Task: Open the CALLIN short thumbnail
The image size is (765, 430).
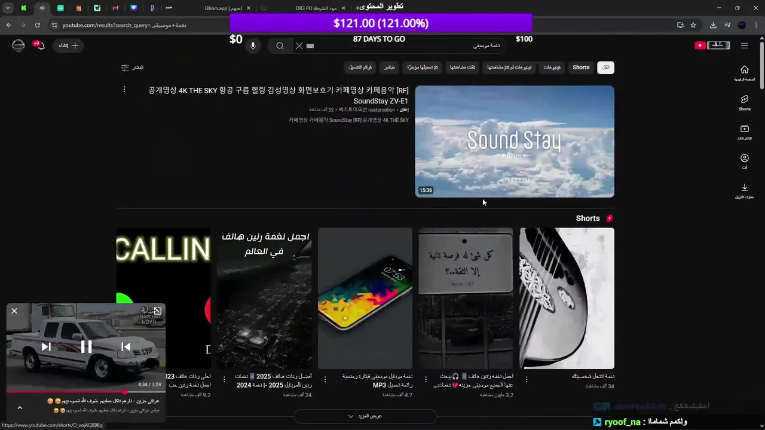Action: (163, 266)
